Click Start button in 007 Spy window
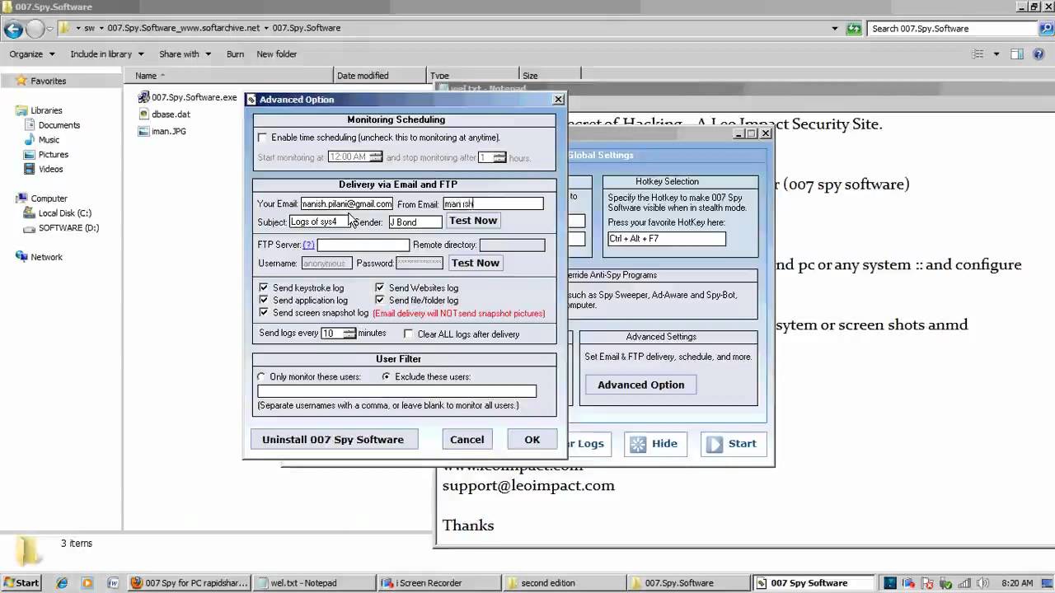Viewport: 1055px width, 593px height. click(733, 444)
